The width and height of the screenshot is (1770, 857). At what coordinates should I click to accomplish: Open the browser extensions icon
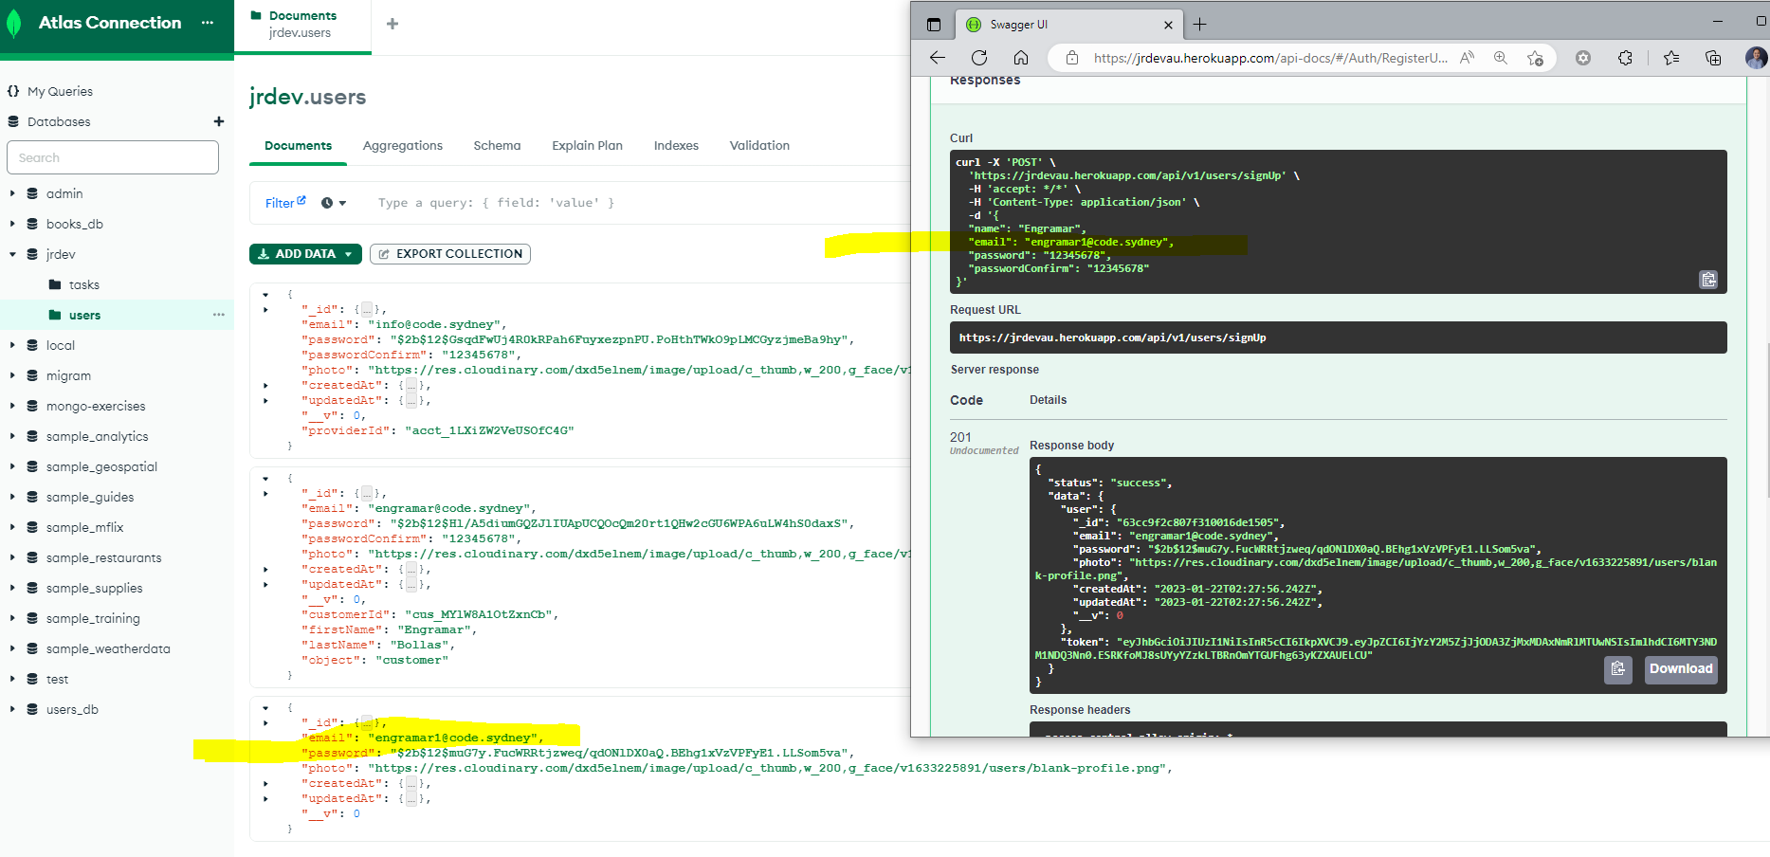(1625, 58)
